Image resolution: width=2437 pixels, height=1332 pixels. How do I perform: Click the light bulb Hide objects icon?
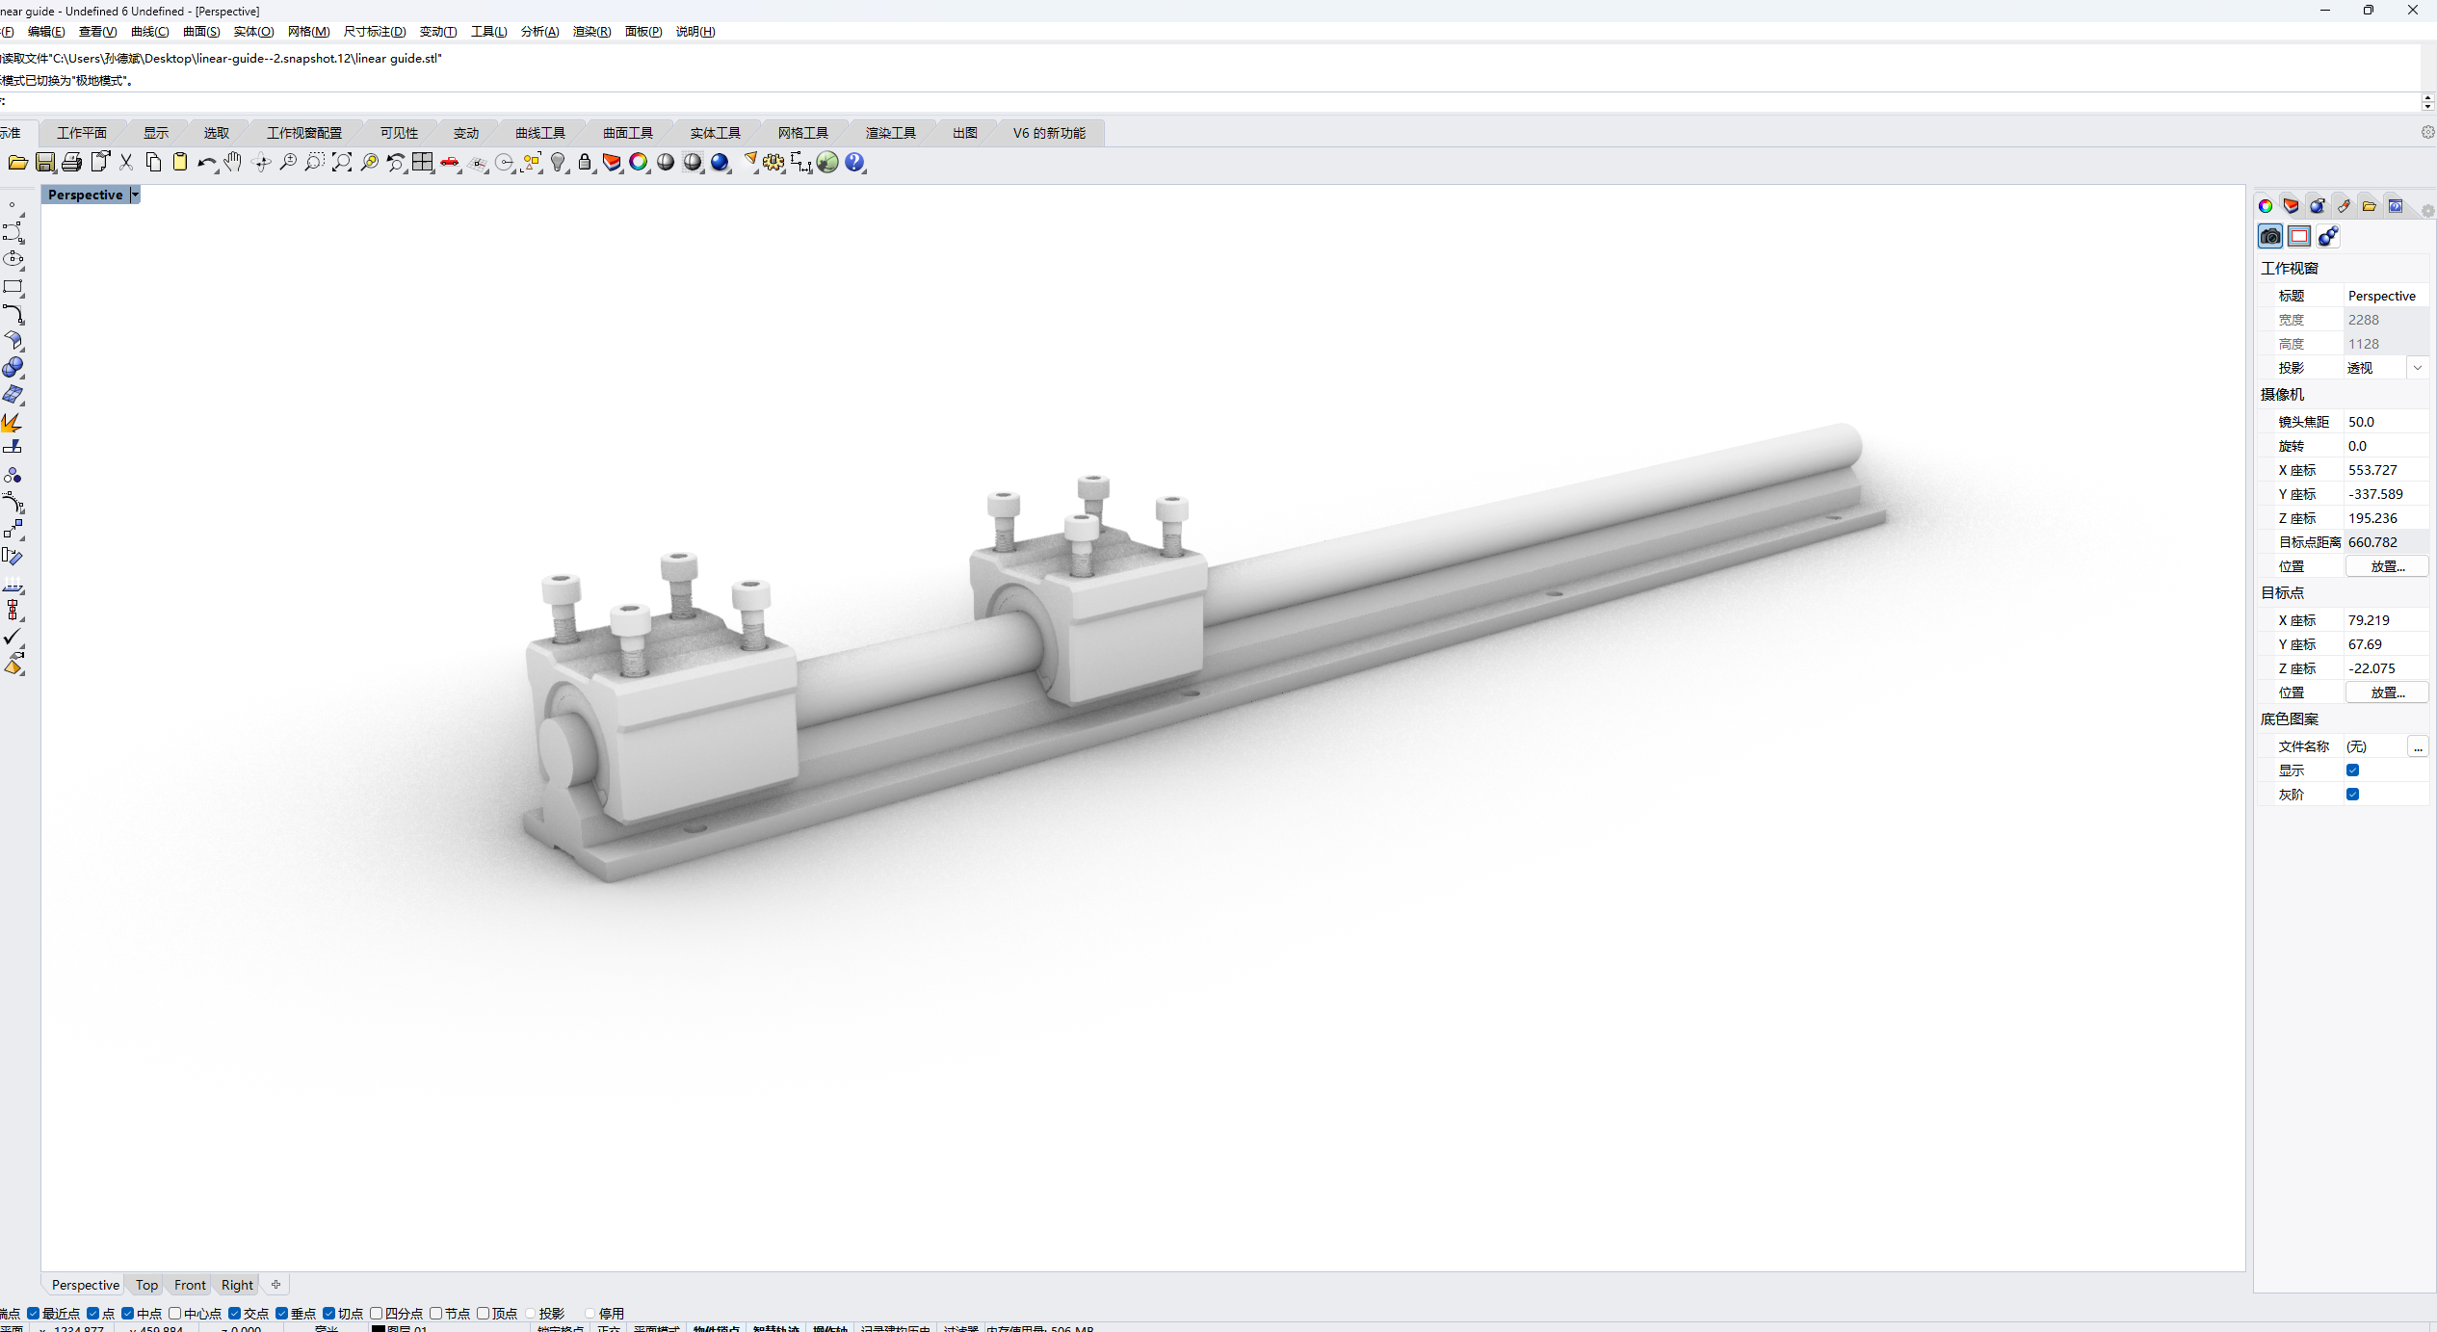[558, 163]
